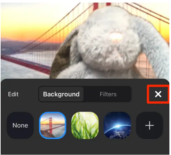Image resolution: width=171 pixels, height=155 pixels.
Task: Disable virtual background using the None tile
Action: click(x=20, y=125)
